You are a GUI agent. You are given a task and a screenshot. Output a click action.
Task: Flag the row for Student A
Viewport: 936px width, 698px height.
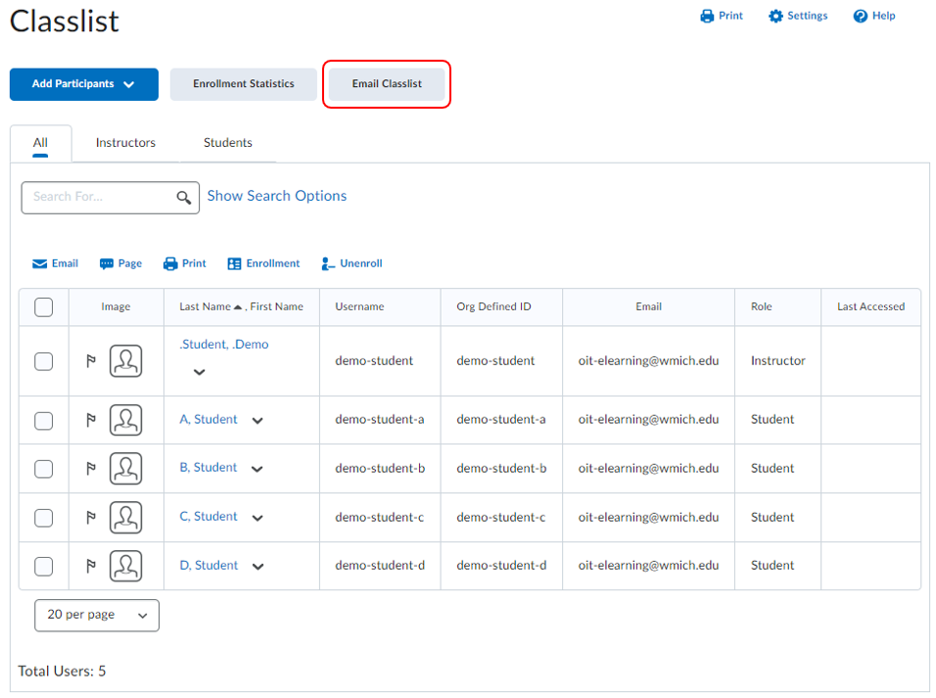(x=91, y=419)
